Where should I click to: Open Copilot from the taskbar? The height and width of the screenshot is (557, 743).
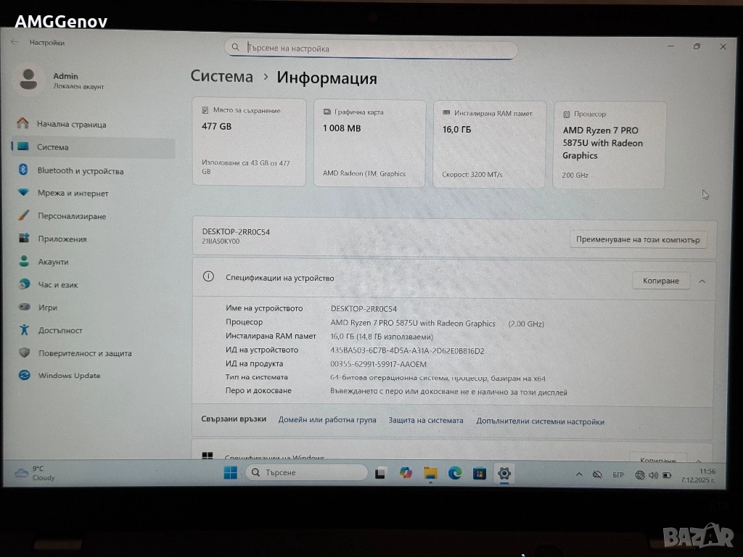(x=406, y=474)
